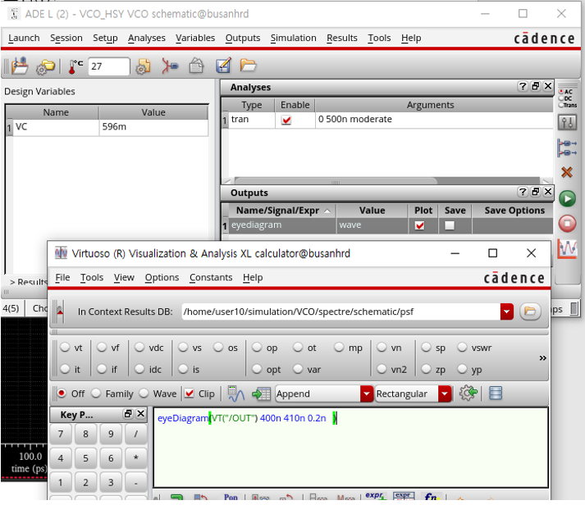Close the Analyses panel

pos(548,86)
